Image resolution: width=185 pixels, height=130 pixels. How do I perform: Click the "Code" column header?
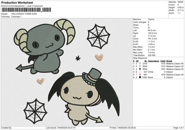pos(163,61)
